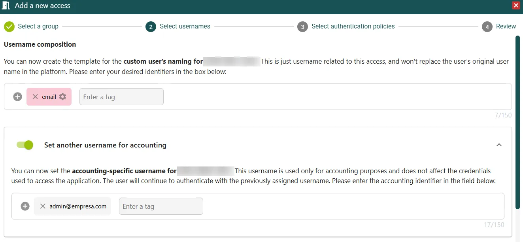Collapse the accounting username section chevron
The height and width of the screenshot is (242, 523).
pyautogui.click(x=499, y=145)
